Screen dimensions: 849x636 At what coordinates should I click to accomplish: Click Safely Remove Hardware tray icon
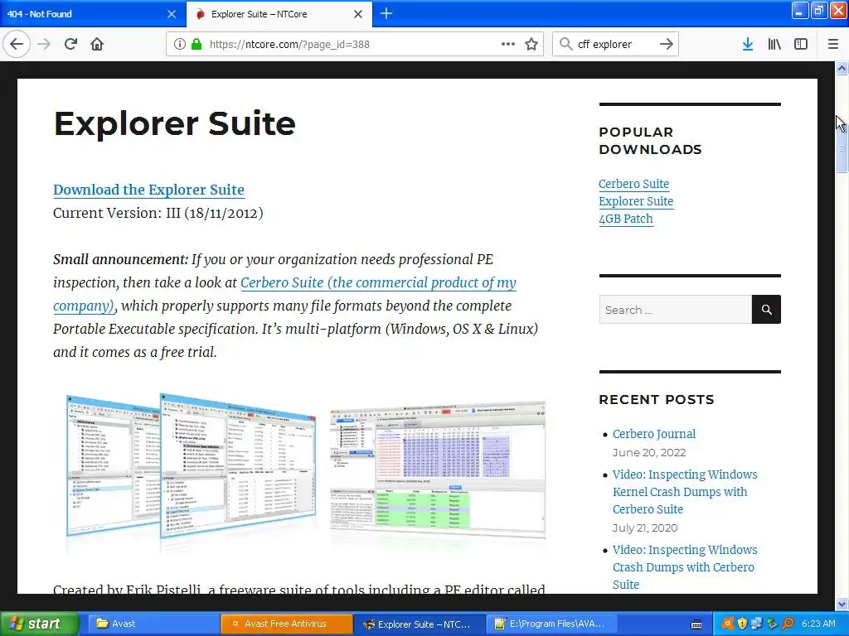pyautogui.click(x=772, y=624)
